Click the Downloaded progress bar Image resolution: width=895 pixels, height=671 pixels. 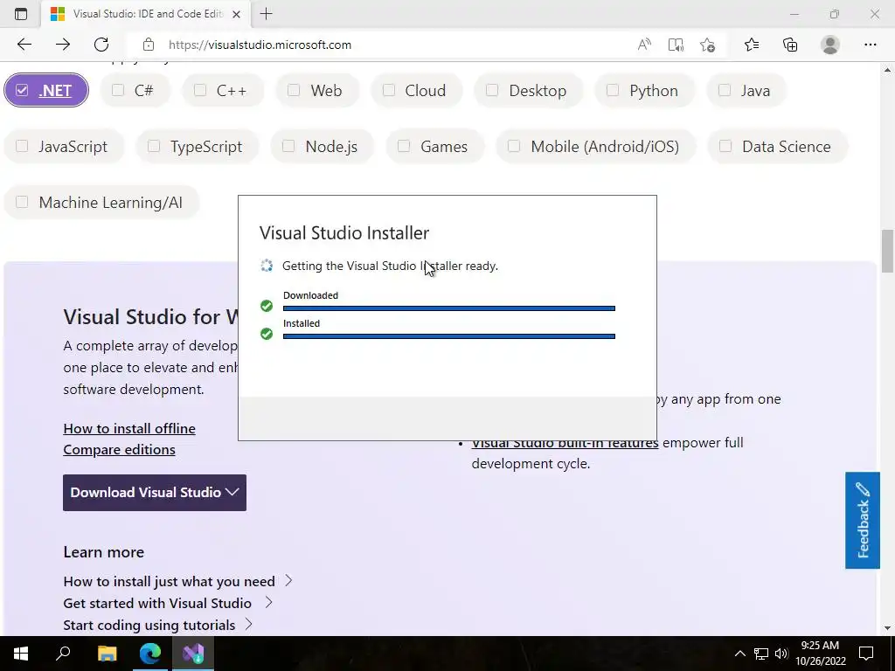point(448,308)
